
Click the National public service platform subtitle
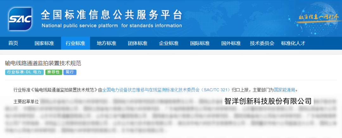coord(112,26)
